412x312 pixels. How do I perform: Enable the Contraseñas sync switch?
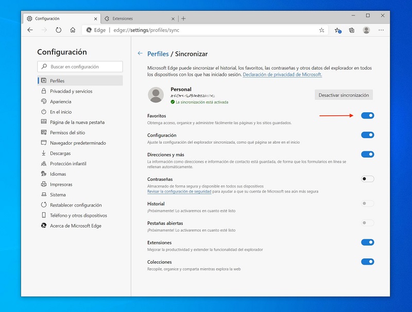point(367,179)
